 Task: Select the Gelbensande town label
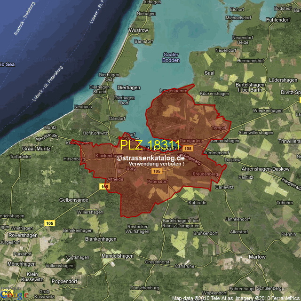74,200
